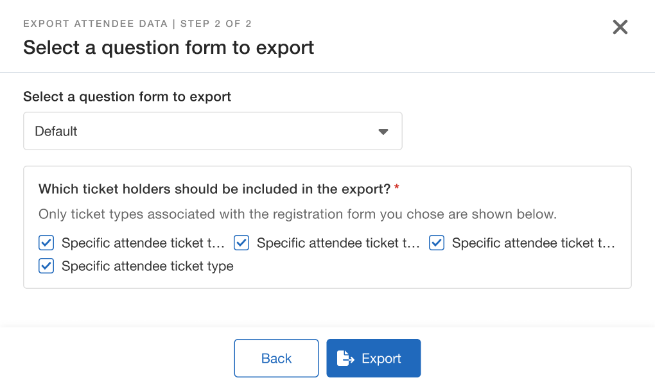Click the field label above the Default dropdown
Screen dimensions: 655x389
[127, 97]
